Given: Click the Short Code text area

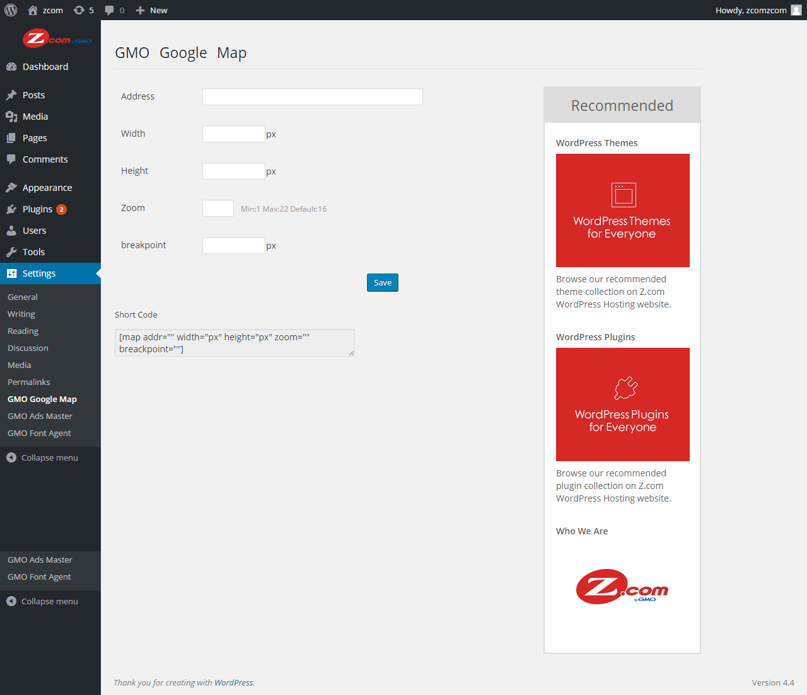Looking at the screenshot, I should coord(235,343).
